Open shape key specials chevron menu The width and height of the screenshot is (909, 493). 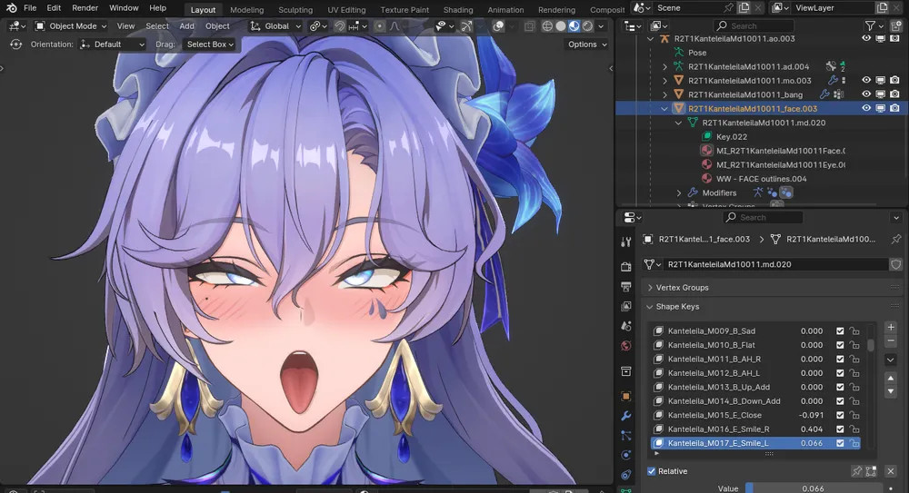[x=891, y=360]
